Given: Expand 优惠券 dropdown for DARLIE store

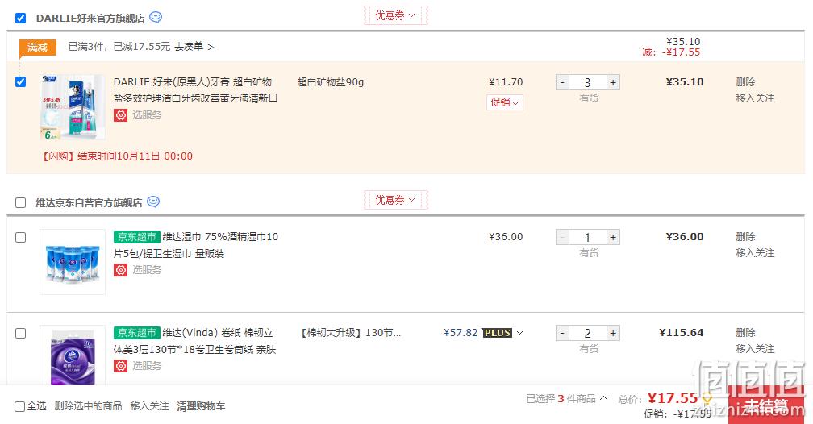Looking at the screenshot, I should tap(395, 15).
